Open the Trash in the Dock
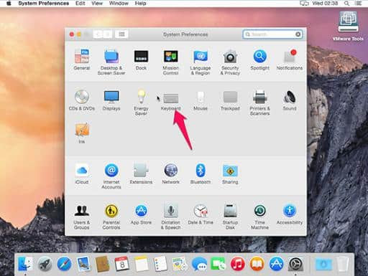Screen dimensions: 368x276 343,264
